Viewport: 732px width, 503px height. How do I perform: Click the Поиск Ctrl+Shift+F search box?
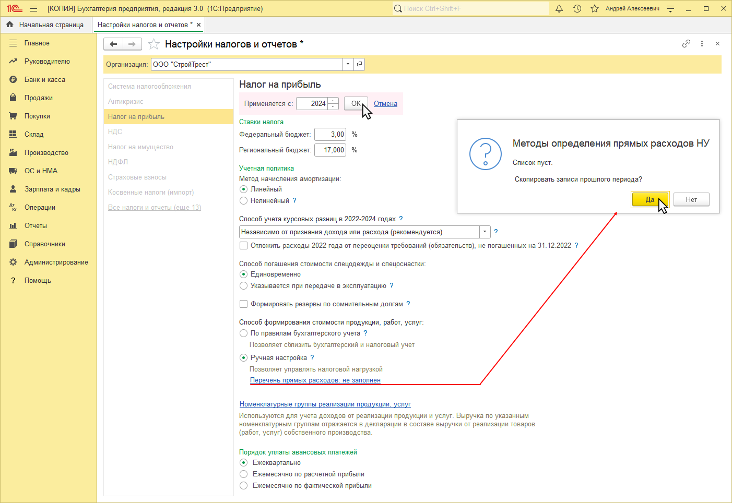470,8
